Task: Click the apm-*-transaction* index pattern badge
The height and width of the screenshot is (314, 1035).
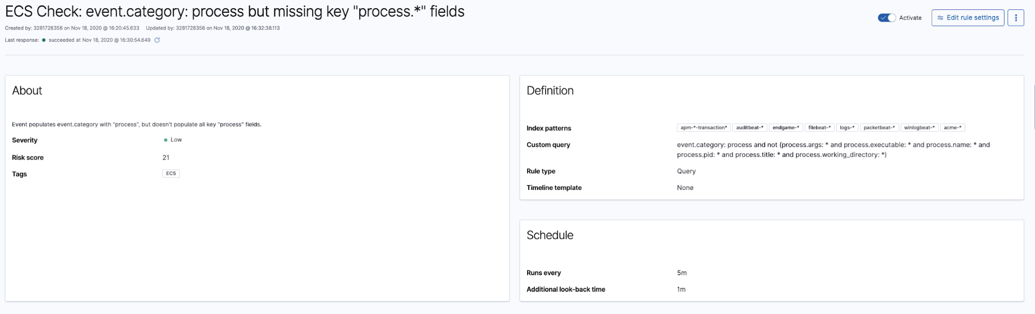Action: (x=704, y=127)
